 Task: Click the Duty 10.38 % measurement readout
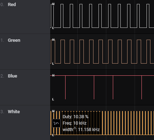pyautogui.click(x=76, y=117)
